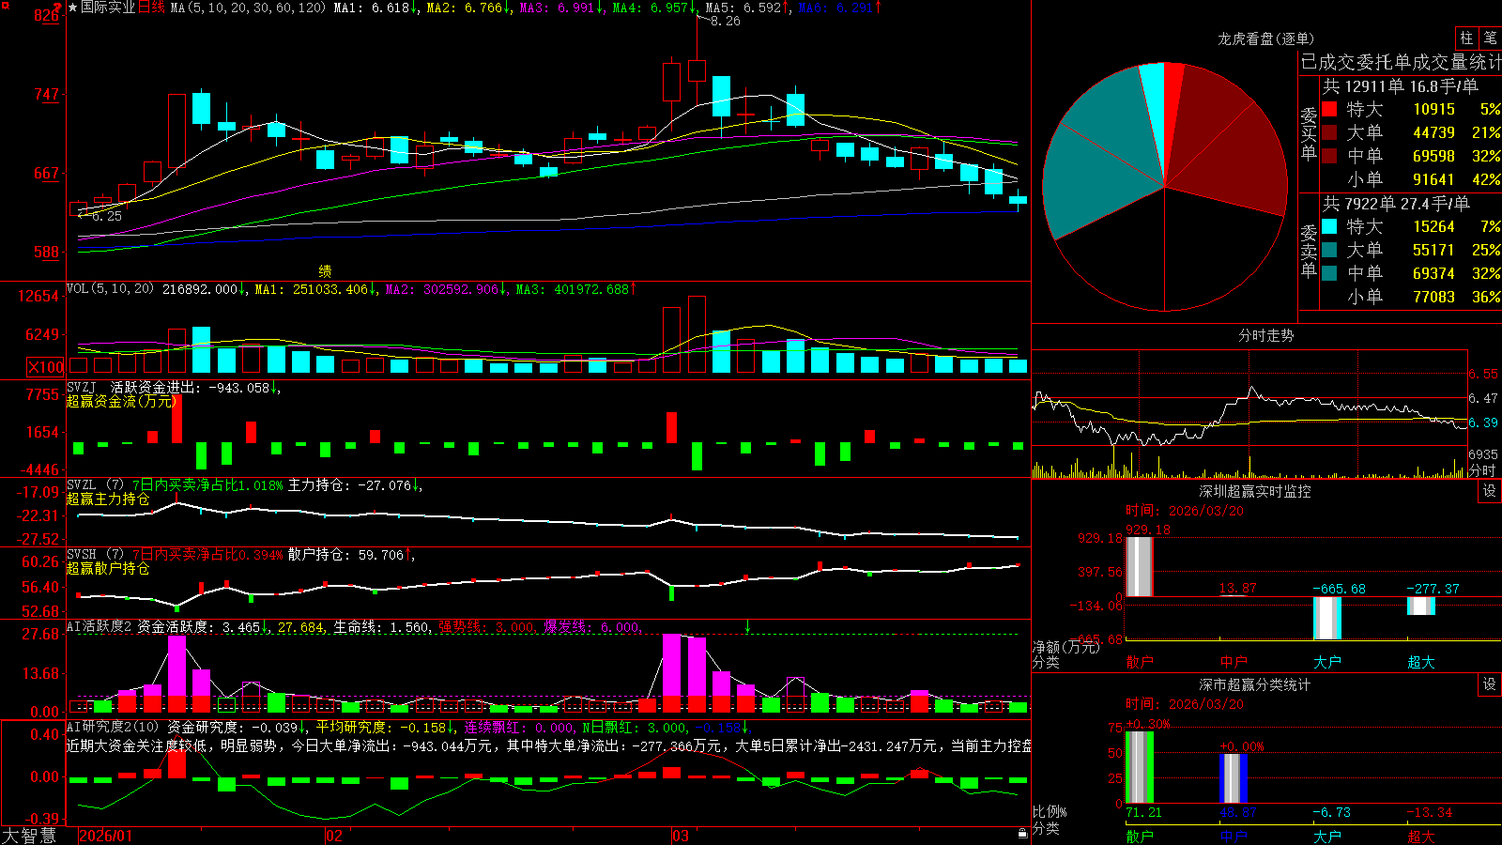Select the cyan 特大 sell-order swatch
This screenshot has width=1502, height=845.
tap(1329, 226)
